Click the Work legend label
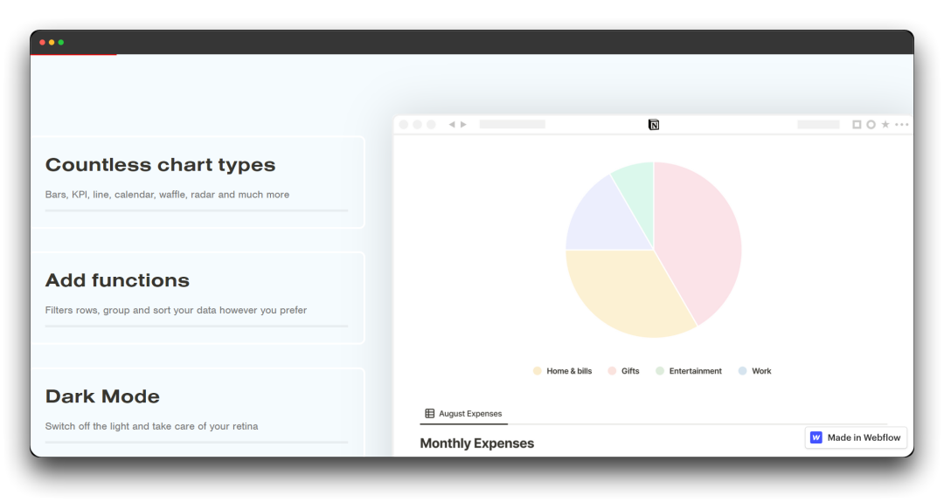Image resolution: width=944 pixels, height=502 pixels. pyautogui.click(x=761, y=371)
